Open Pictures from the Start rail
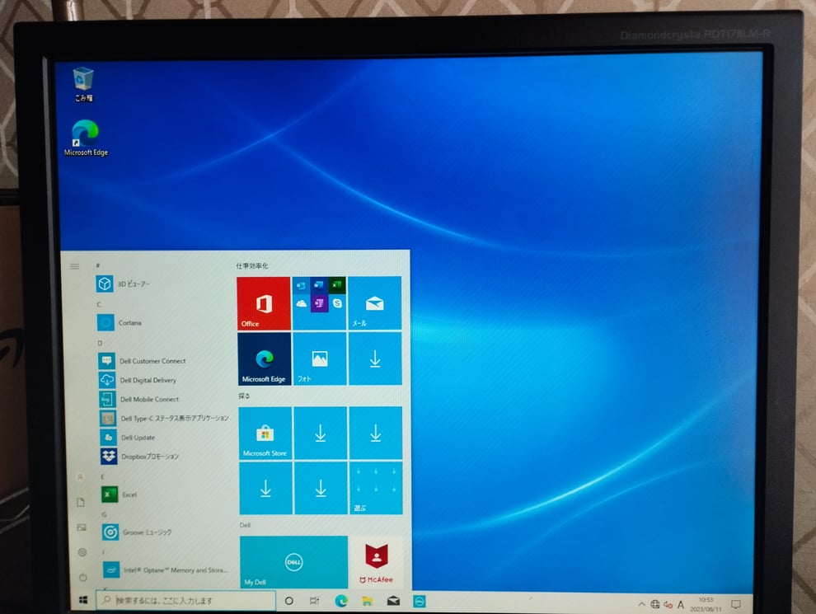Image resolution: width=816 pixels, height=614 pixels. [x=81, y=527]
